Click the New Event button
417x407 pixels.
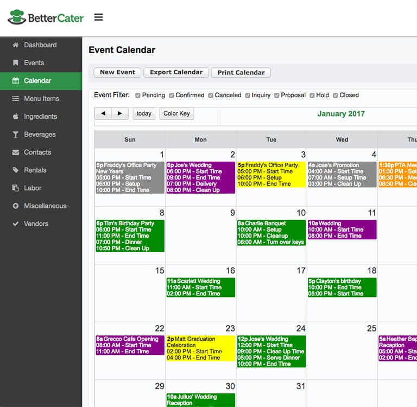117,72
